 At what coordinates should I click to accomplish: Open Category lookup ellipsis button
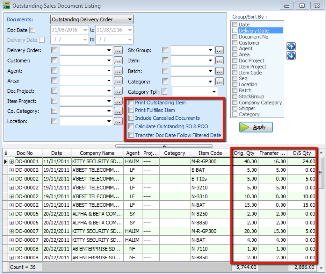point(220,81)
